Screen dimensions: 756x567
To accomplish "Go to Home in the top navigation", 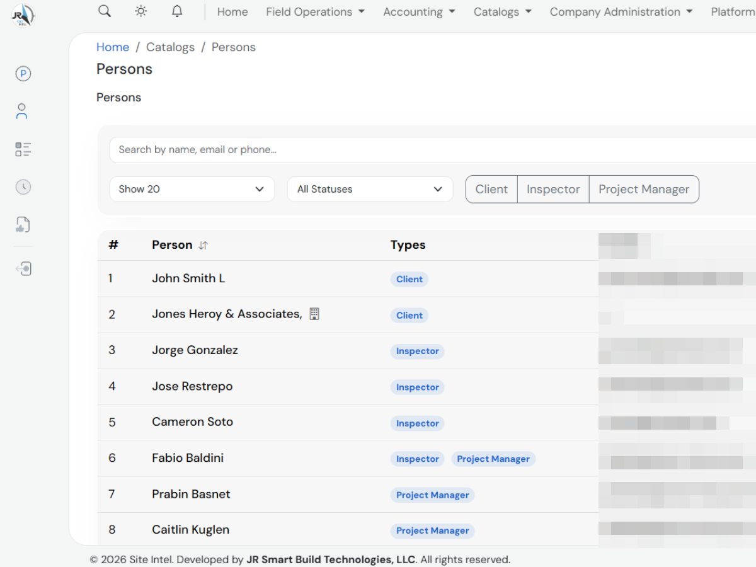I will tap(232, 12).
